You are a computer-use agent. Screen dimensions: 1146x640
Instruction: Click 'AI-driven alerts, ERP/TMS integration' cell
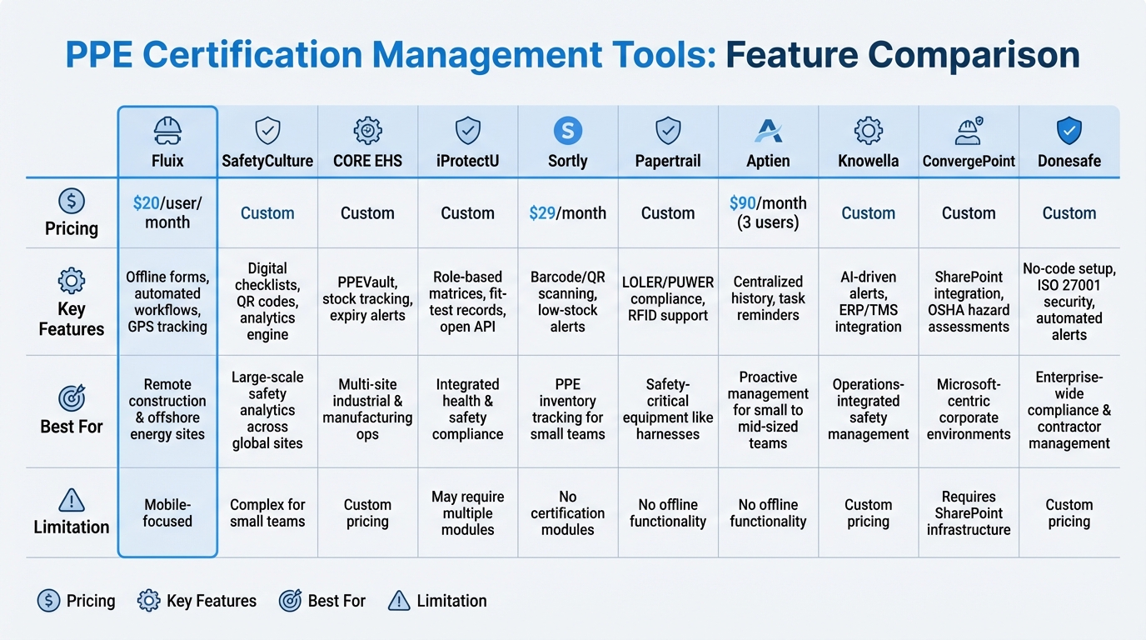(x=869, y=302)
